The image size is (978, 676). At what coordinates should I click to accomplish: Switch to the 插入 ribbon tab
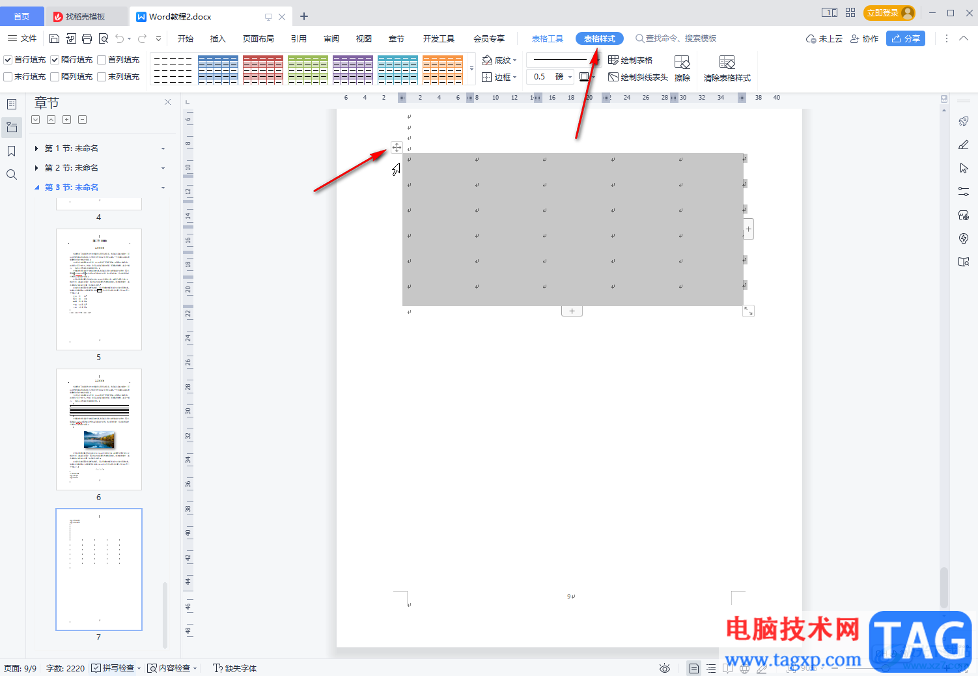pos(217,38)
